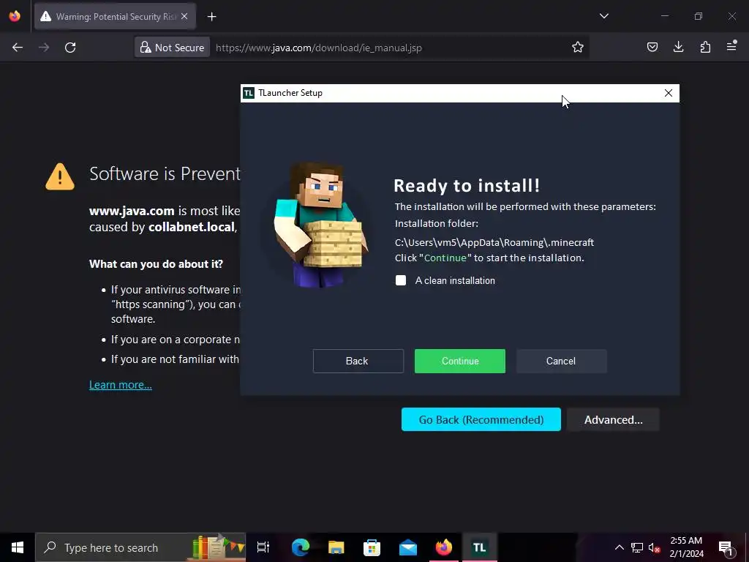Open Microsoft Store from the taskbar
Image resolution: width=749 pixels, height=562 pixels.
pos(372,547)
